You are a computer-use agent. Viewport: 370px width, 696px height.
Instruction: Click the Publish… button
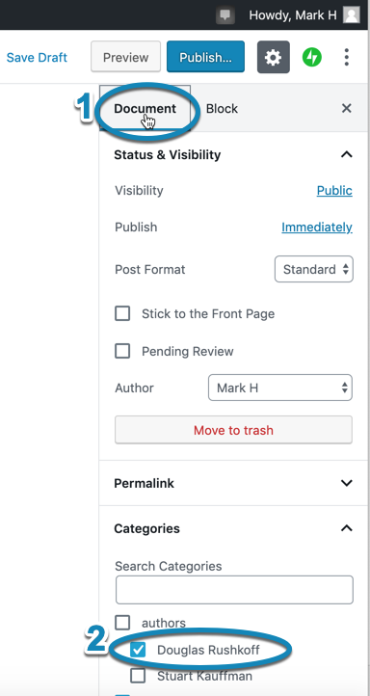(x=205, y=57)
